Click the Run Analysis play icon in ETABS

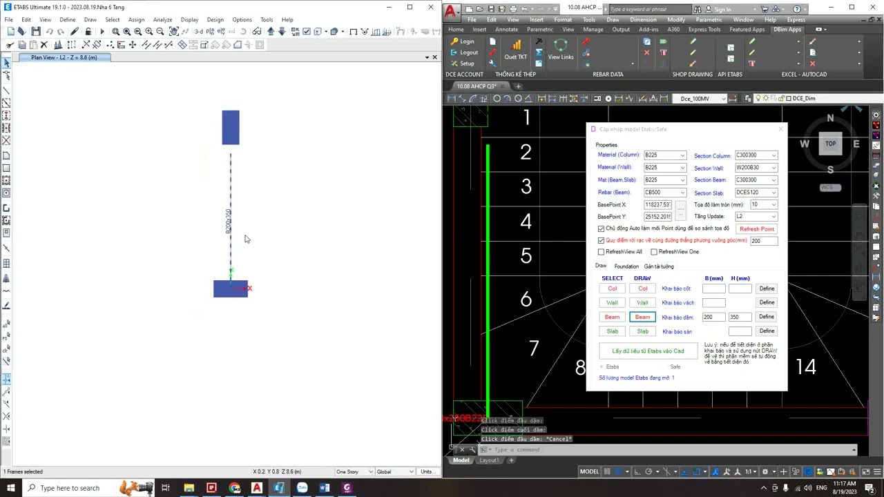click(102, 32)
